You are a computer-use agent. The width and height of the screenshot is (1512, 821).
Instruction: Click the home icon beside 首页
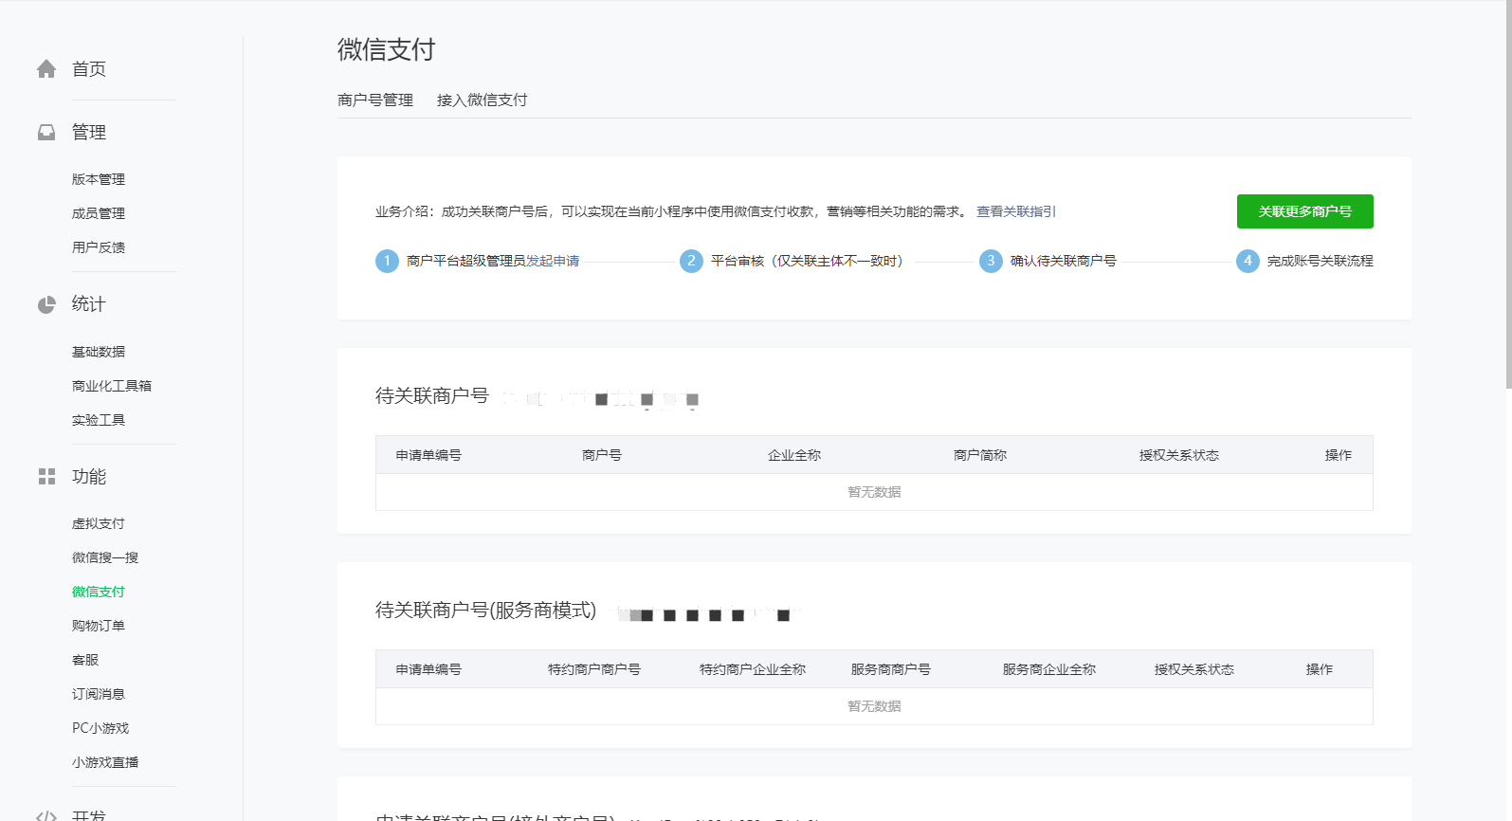(46, 69)
